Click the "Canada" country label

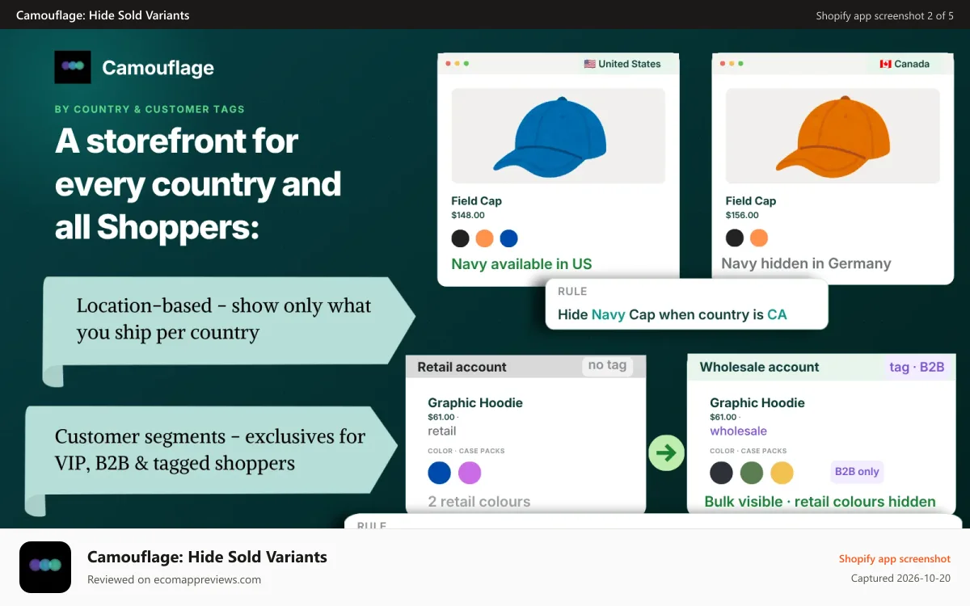tap(912, 64)
